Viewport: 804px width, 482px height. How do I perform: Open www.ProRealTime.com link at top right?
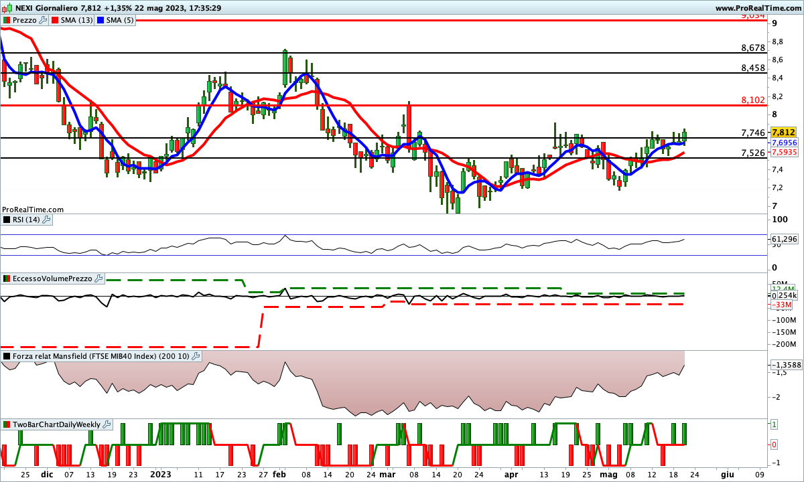pyautogui.click(x=757, y=8)
